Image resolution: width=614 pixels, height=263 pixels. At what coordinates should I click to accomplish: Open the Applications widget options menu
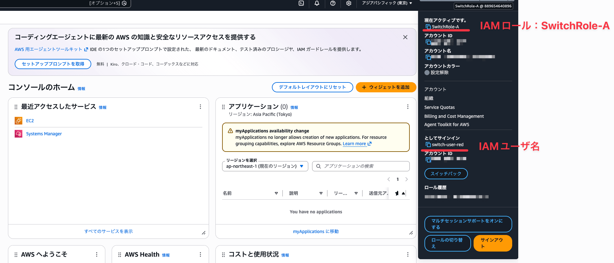(x=408, y=107)
